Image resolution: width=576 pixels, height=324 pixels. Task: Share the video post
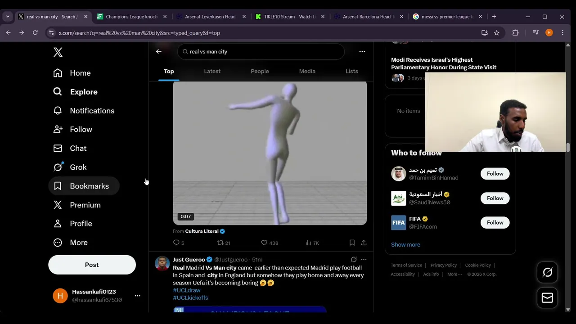click(x=364, y=243)
